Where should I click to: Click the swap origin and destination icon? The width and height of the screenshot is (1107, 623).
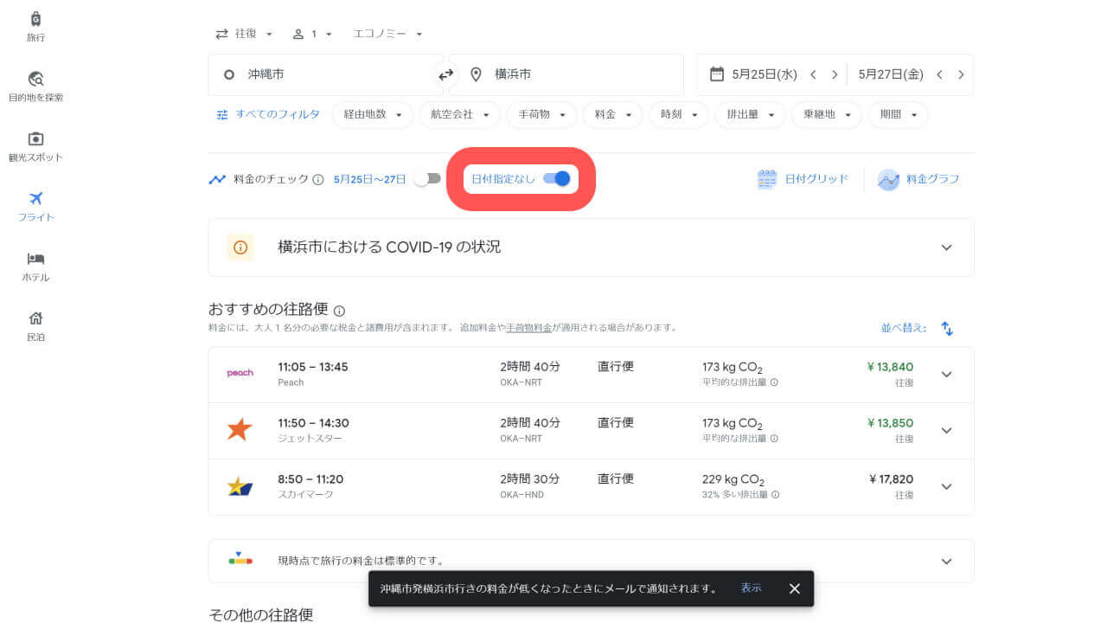[445, 74]
